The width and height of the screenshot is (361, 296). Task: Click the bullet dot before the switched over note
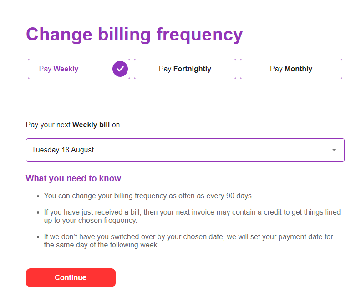click(38, 237)
